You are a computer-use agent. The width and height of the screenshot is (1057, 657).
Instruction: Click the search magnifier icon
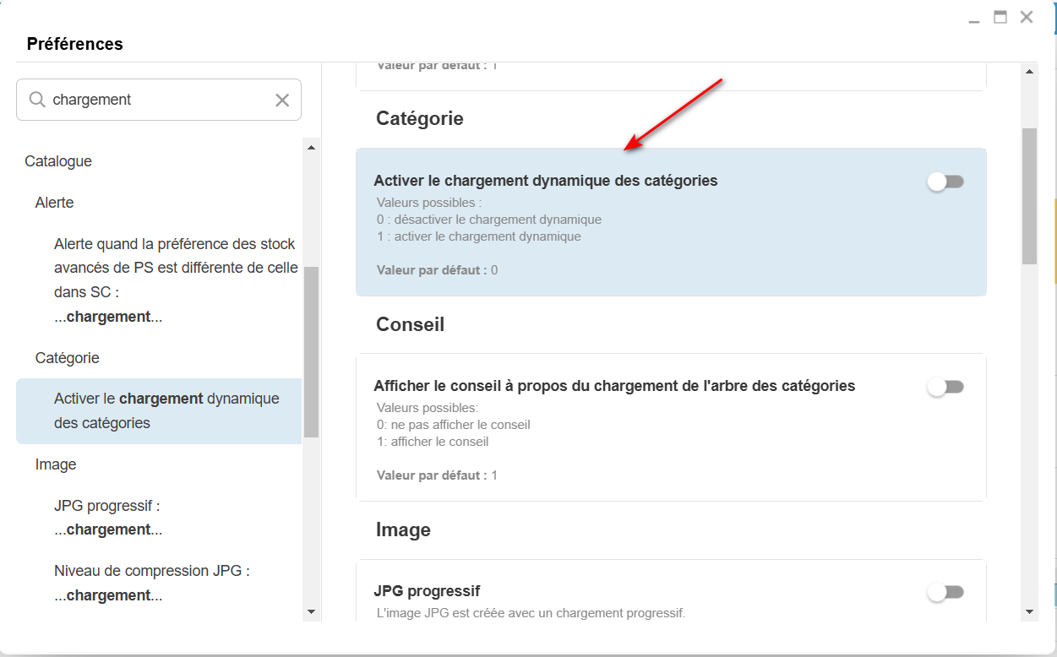[37, 100]
